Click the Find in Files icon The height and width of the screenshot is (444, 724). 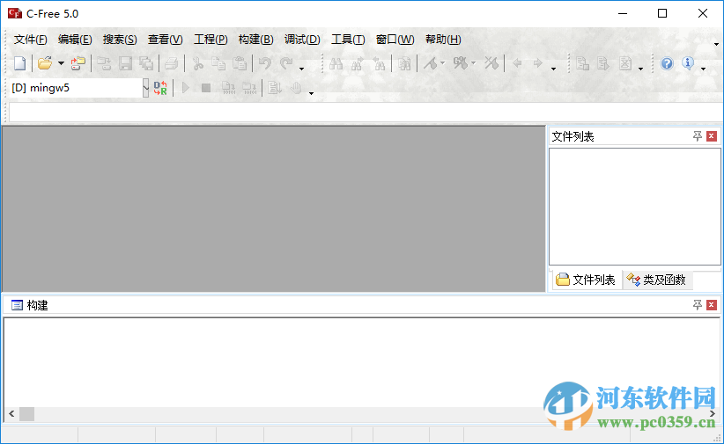pos(404,63)
